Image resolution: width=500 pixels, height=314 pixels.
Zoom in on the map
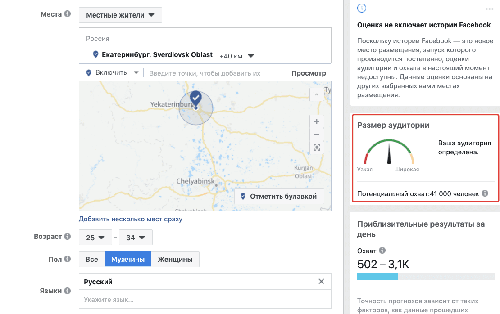(x=317, y=121)
